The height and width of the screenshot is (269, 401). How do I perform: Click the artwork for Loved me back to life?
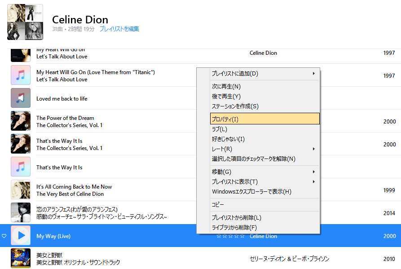click(x=21, y=98)
